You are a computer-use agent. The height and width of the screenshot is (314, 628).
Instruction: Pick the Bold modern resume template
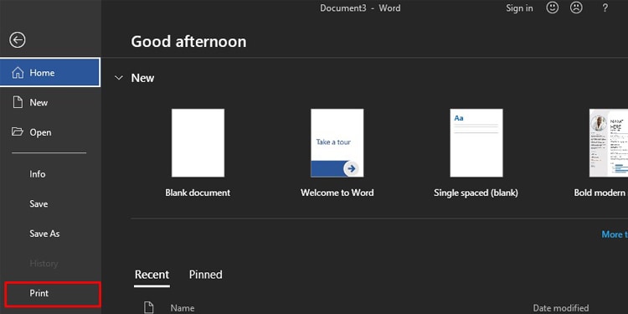tap(609, 143)
